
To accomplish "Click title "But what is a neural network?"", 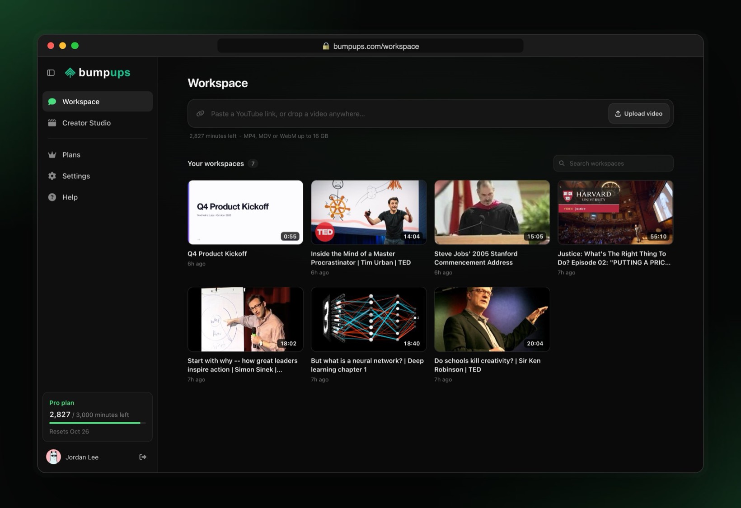I will click(367, 365).
